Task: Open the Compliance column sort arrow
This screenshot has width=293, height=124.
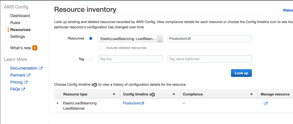Action: click(x=252, y=95)
